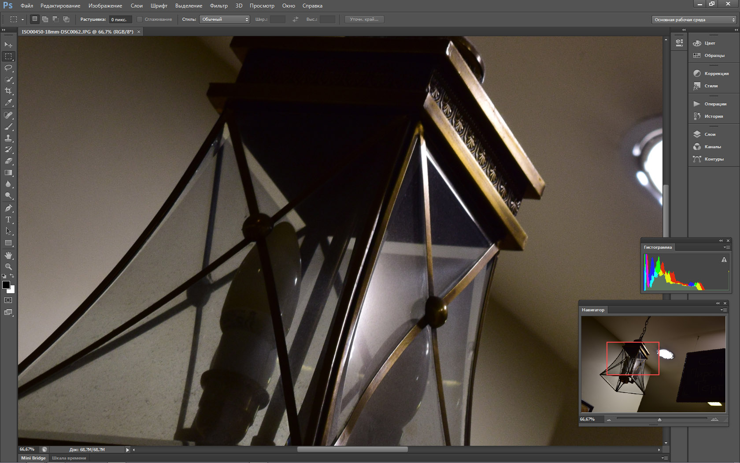Choose Intersect with Selection mode
The width and height of the screenshot is (740, 463).
66,19
